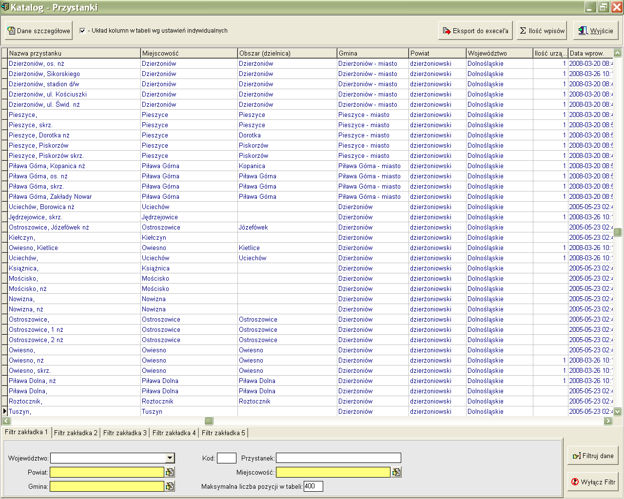Image resolution: width=624 pixels, height=499 pixels.
Task: Open Filtr zakładka 3 tab
Action: pyautogui.click(x=125, y=433)
